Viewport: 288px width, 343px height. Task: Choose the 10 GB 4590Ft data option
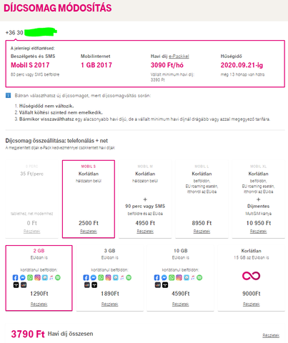pos(180,278)
